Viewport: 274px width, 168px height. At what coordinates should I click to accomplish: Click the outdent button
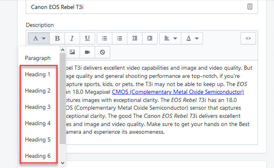pos(135,38)
